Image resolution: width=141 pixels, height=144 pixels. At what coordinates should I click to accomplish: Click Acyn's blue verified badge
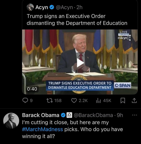(52, 7)
